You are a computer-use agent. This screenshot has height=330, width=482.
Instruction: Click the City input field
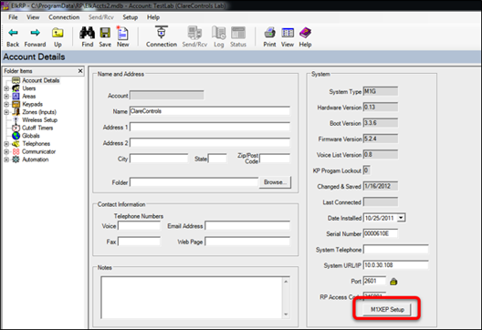159,159
